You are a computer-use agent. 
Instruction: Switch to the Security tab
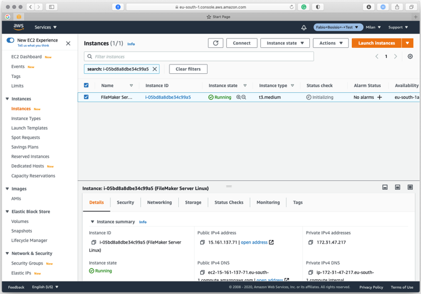(x=125, y=202)
